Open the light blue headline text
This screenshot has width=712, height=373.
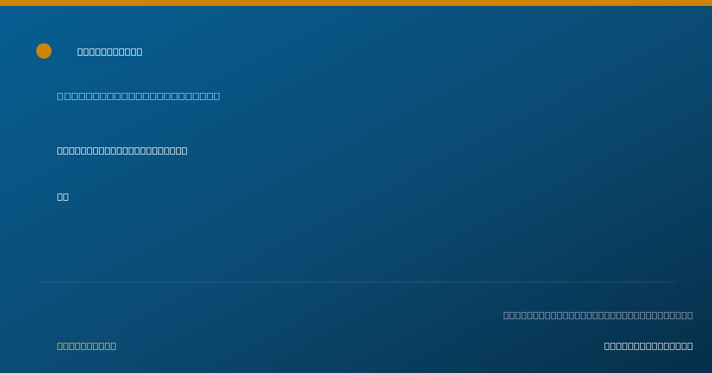tap(138, 96)
